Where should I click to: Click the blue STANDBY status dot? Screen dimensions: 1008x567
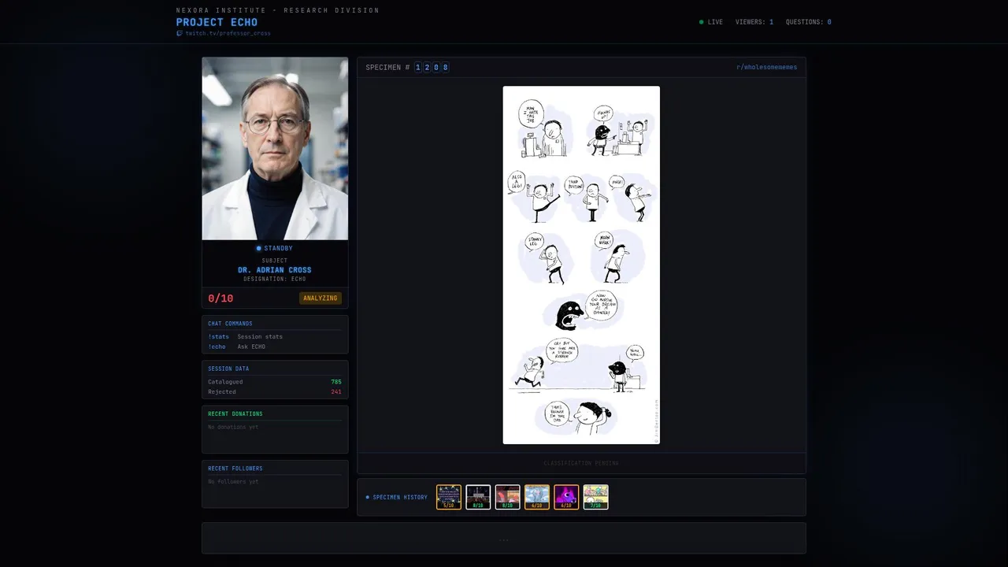(259, 248)
